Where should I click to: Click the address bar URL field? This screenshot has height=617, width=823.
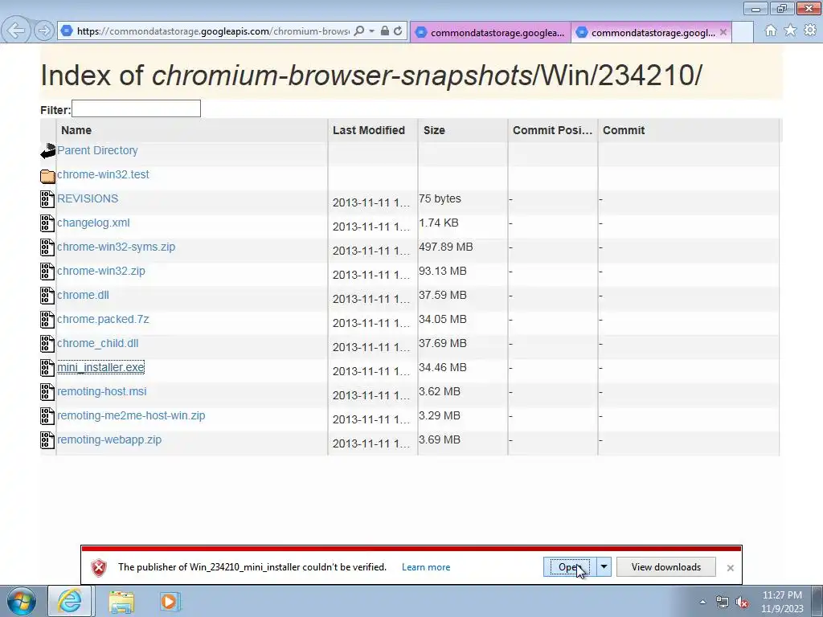click(212, 31)
